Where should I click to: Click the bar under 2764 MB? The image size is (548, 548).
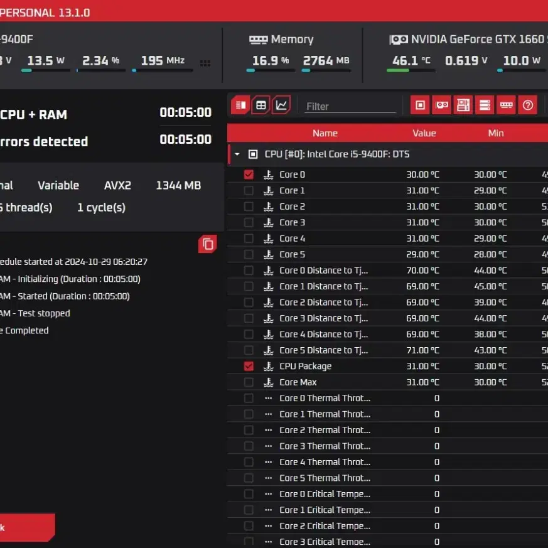(326, 70)
